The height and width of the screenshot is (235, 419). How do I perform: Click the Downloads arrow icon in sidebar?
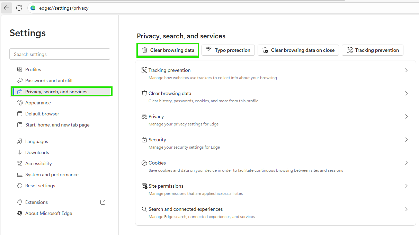point(20,152)
